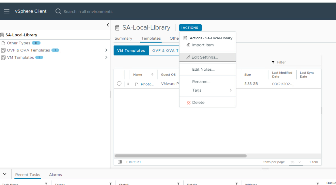
Task: Click the column chooser icon beside EXPORT
Action: tap(120, 162)
